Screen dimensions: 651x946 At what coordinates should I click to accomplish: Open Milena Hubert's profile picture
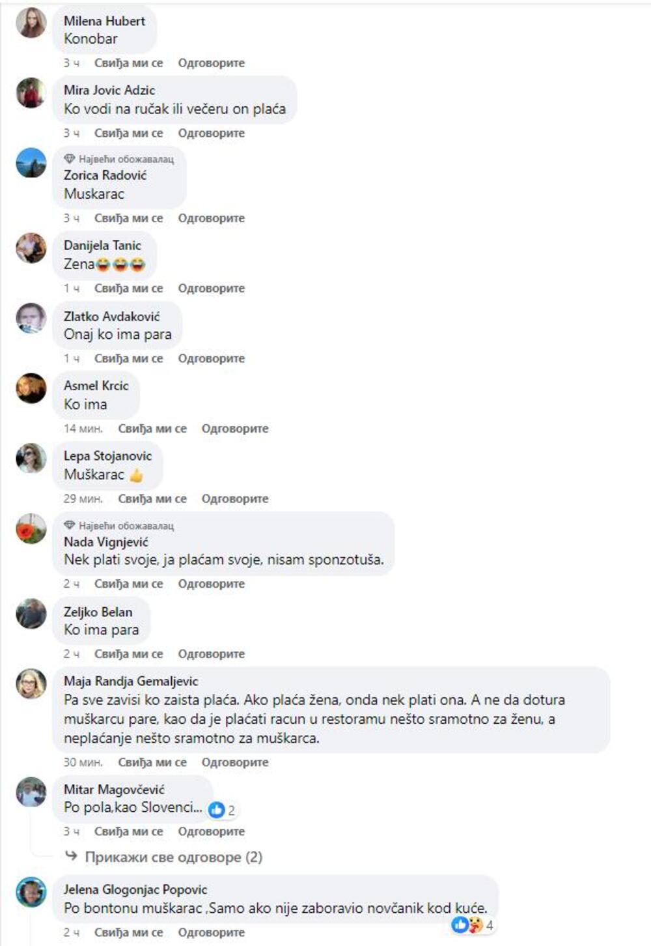pos(31,23)
